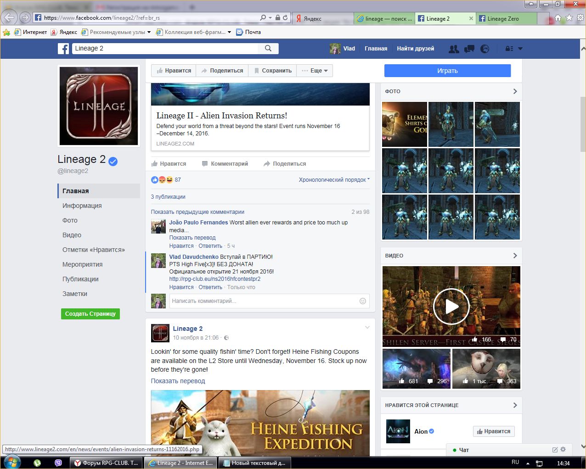Screen dimensions: 586x469
Task: Open Хронологический порядок sort dropdown
Action: click(334, 180)
